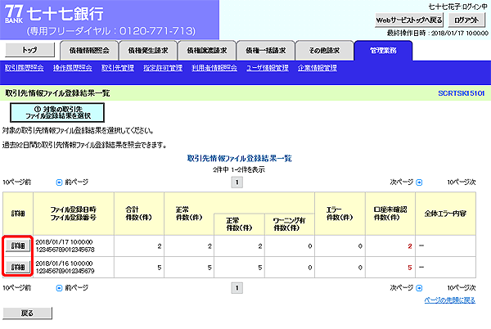Go to the その他請求 tab

pos(325,50)
